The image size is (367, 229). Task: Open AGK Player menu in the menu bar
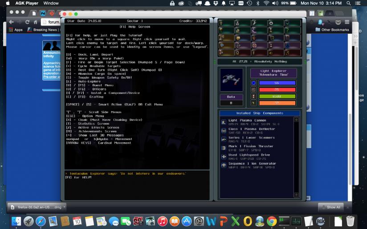[27, 3]
